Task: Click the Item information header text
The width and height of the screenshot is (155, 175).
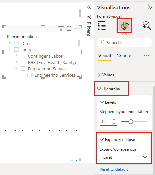Action: pos(22,37)
